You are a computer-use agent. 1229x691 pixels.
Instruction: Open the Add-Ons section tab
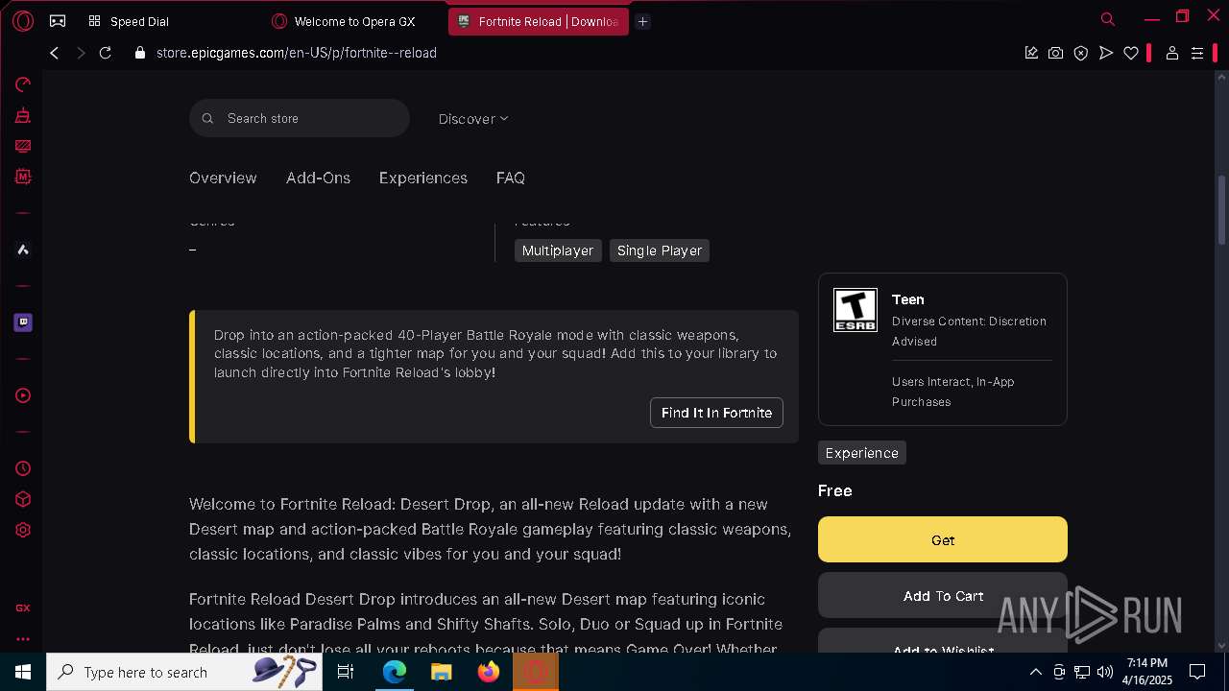318,178
